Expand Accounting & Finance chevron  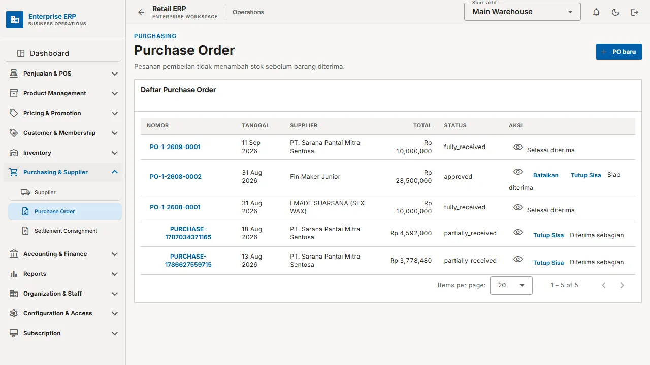point(115,254)
